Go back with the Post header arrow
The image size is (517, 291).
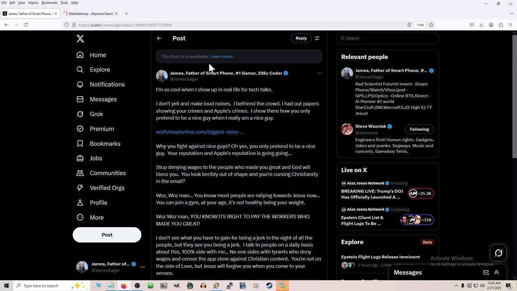click(159, 38)
